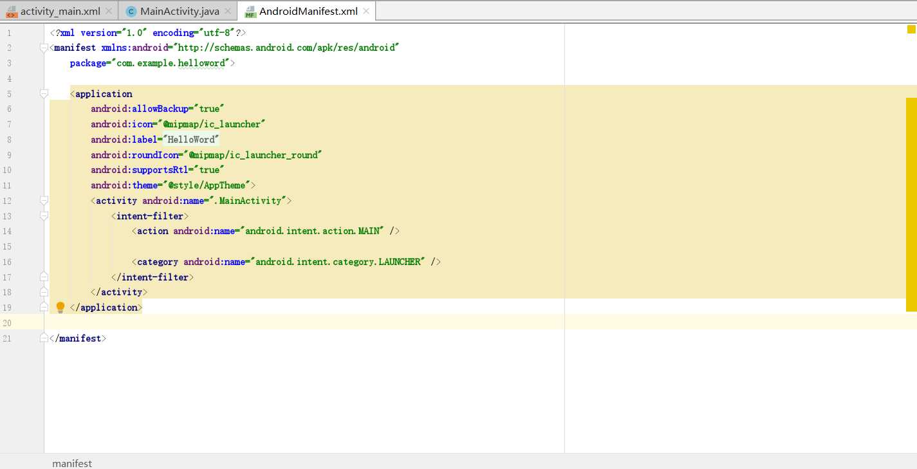Close the activity_main.xml tab

click(107, 11)
